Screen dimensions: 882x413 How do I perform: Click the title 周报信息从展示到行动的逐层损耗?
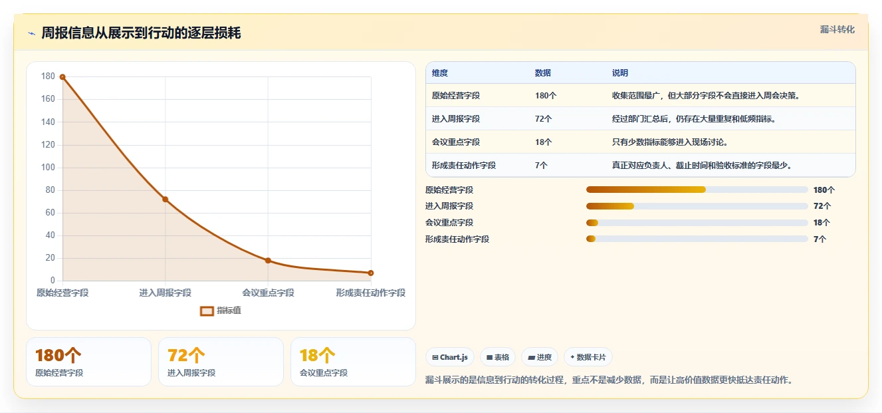pyautogui.click(x=141, y=33)
